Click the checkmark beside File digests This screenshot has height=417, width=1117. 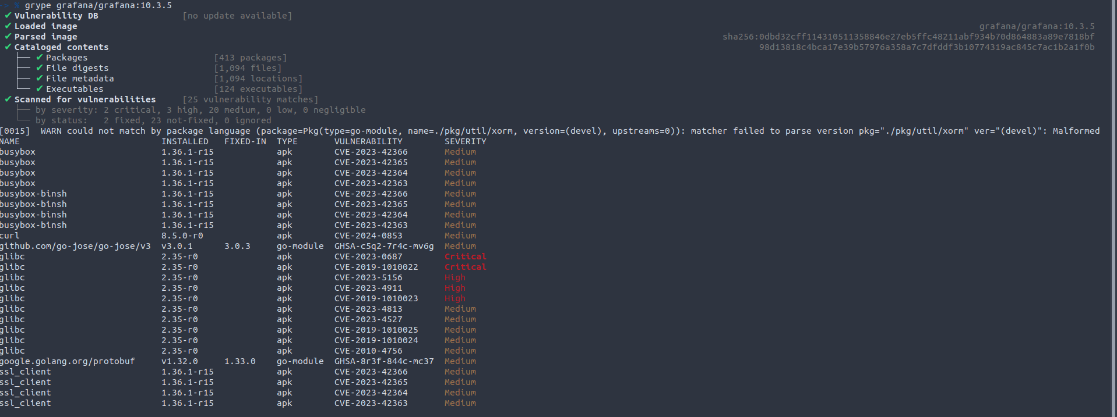pos(40,68)
